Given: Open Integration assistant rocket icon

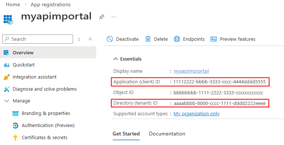Looking at the screenshot, I should coord(7,77).
